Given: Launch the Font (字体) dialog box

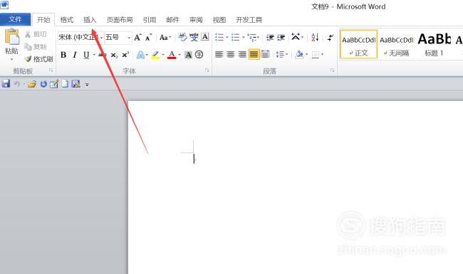Looking at the screenshot, I should pos(207,70).
